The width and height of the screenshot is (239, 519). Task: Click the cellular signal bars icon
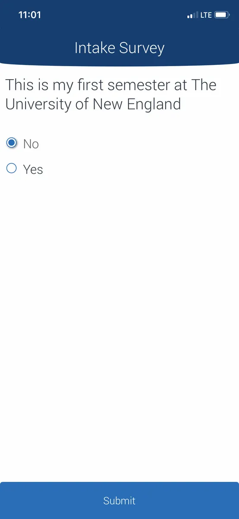[x=192, y=16]
